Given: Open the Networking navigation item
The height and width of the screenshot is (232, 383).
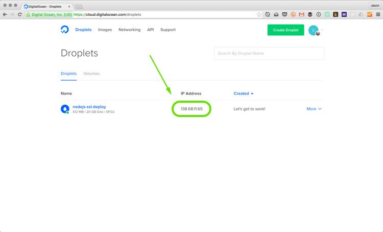Looking at the screenshot, I should 130,30.
